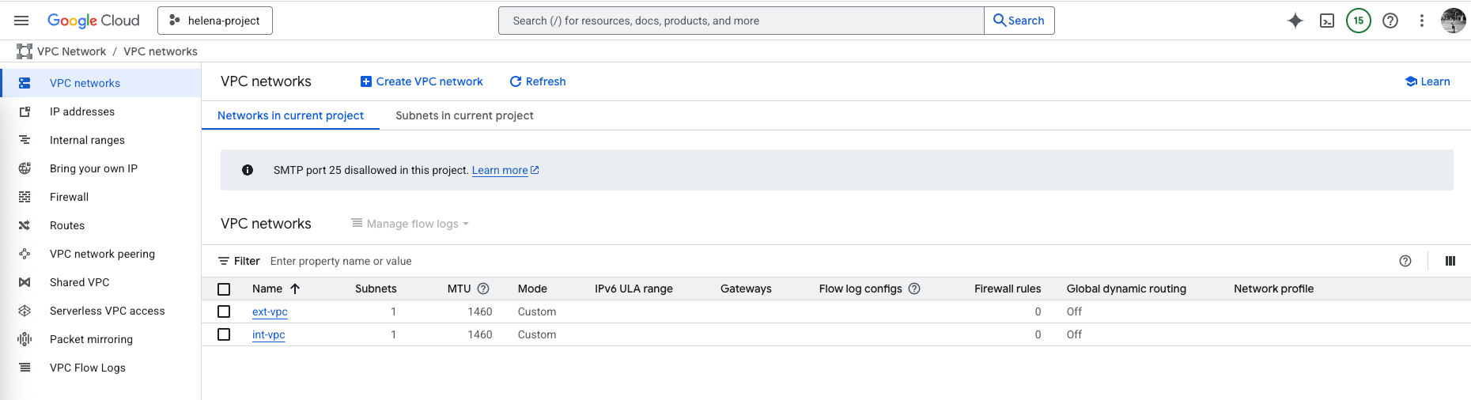Open Firewall in the sidebar
Image resolution: width=1471 pixels, height=400 pixels.
point(69,197)
